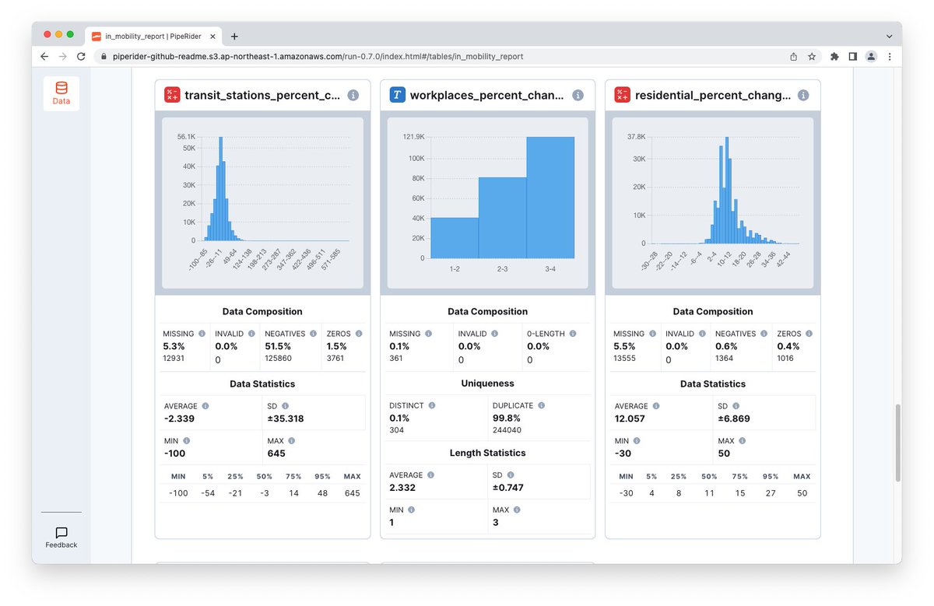Click MAX info icon in residential card
Viewport: 934px width, 606px height.
[x=743, y=441]
